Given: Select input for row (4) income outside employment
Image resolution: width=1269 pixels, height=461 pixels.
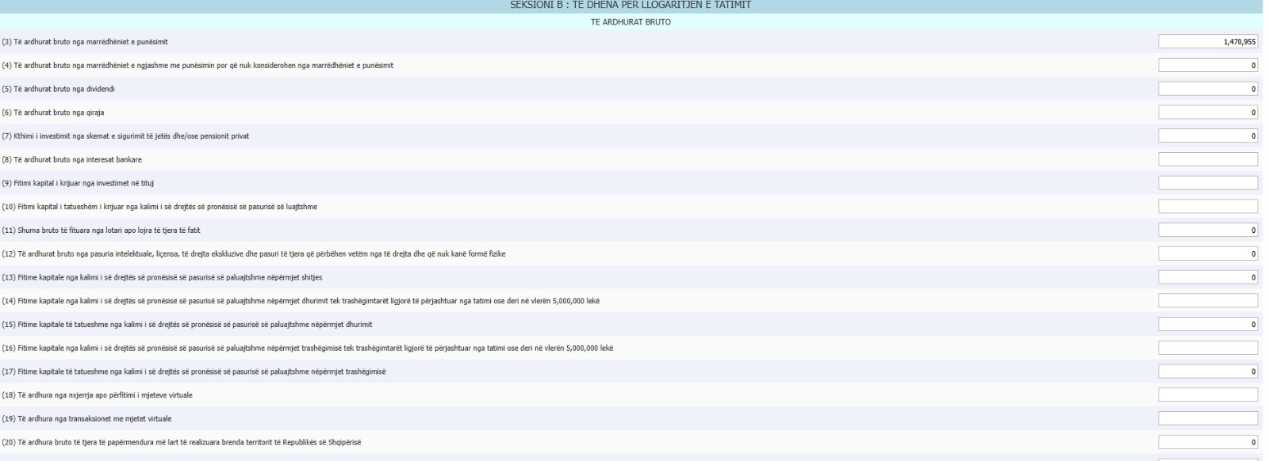Looking at the screenshot, I should (x=1207, y=66).
